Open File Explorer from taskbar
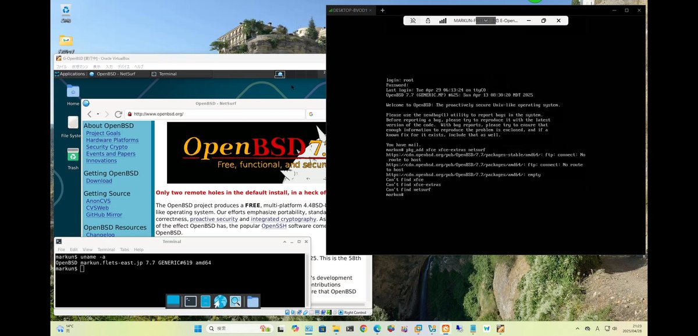Viewport: 698px width, 336px height. pyautogui.click(x=336, y=328)
